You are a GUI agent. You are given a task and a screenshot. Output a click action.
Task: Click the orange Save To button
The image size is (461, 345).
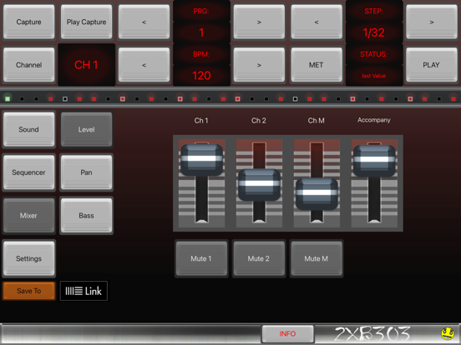[28, 291]
